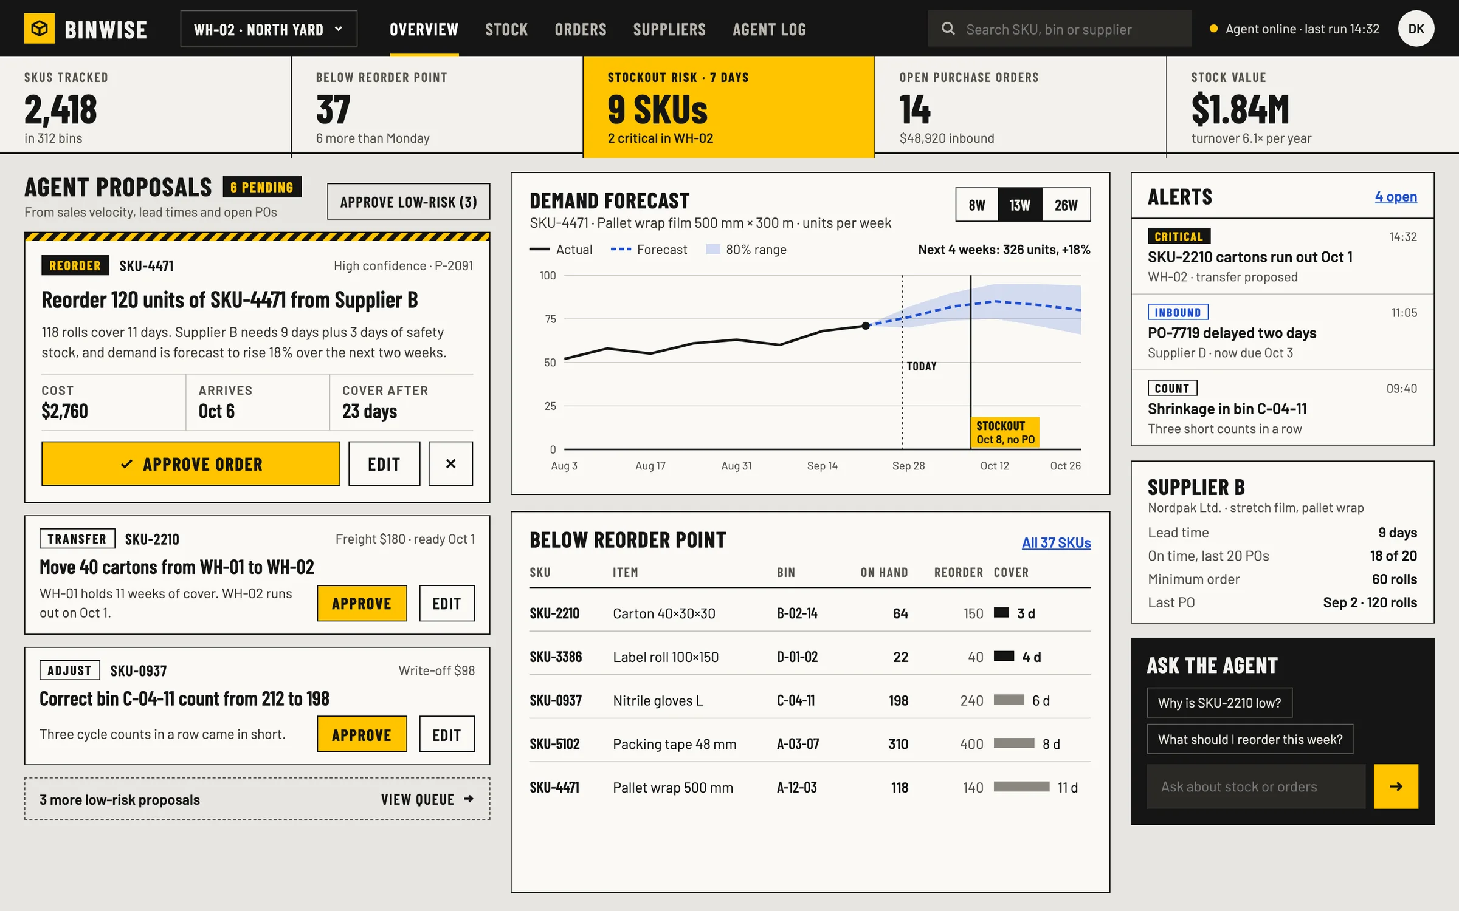The image size is (1459, 911).
Task: Approve the SKU-4471 reorder order
Action: 191,463
